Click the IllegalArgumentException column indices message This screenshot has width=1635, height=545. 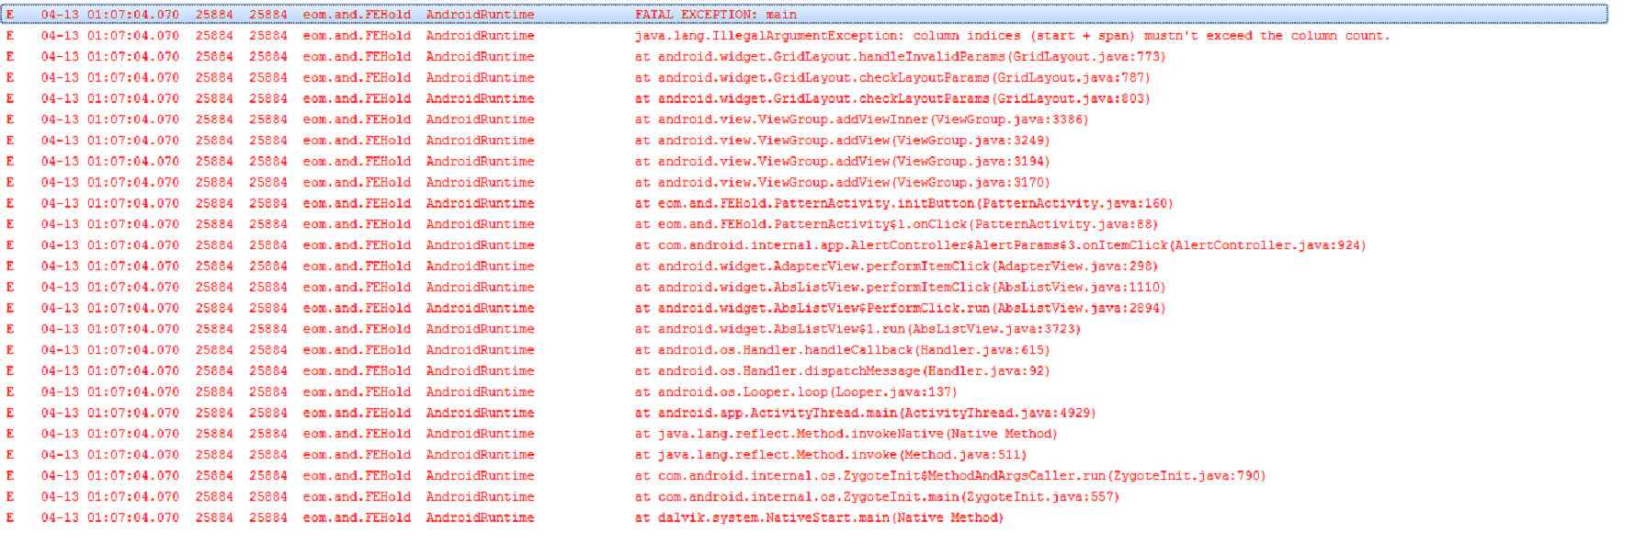(x=1011, y=36)
